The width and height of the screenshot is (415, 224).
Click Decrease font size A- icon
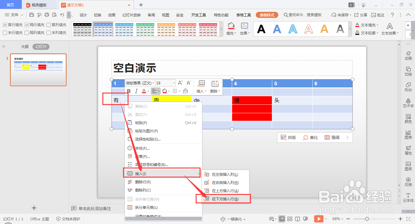189,83
